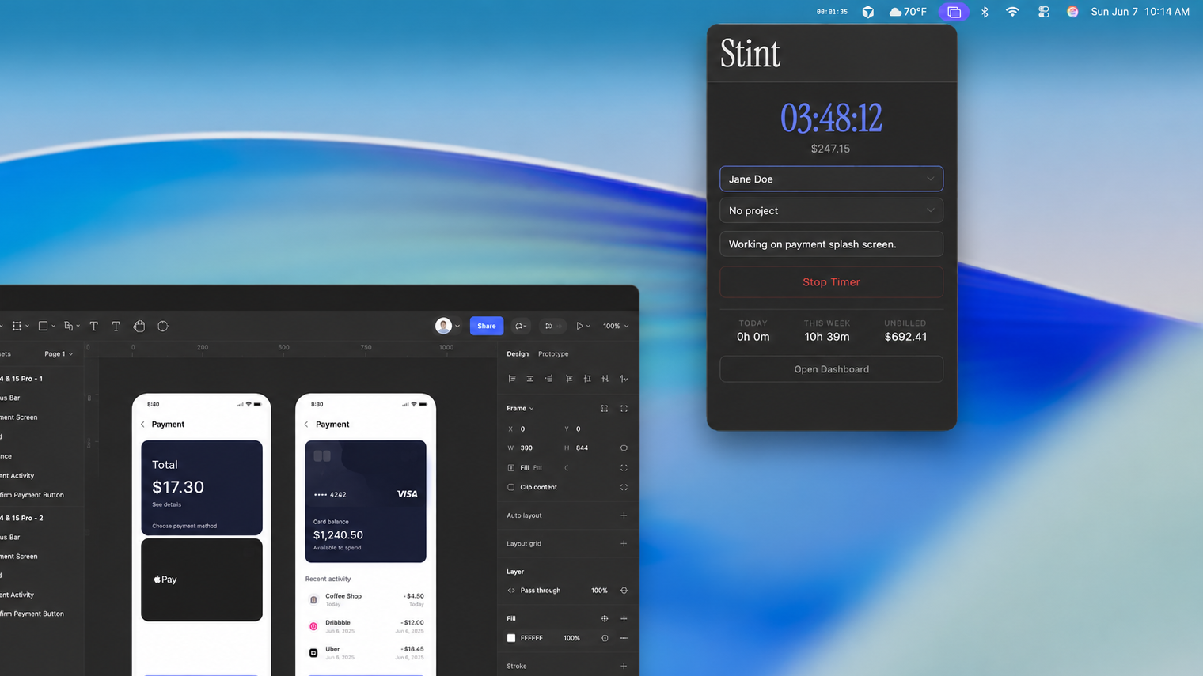The image size is (1203, 676).
Task: Add a Layout grid with plus icon
Action: pyautogui.click(x=624, y=544)
